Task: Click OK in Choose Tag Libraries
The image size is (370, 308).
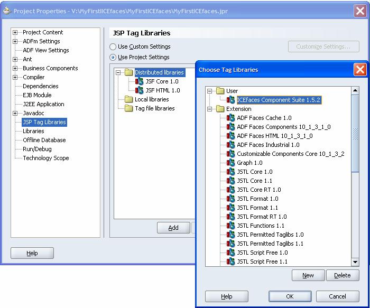Action: [x=290, y=296]
